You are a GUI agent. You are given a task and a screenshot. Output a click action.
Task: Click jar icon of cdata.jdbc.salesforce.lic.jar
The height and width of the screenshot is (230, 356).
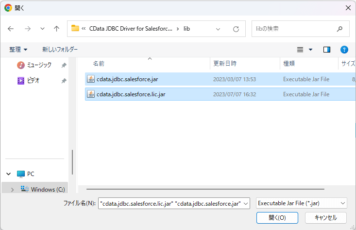point(91,94)
